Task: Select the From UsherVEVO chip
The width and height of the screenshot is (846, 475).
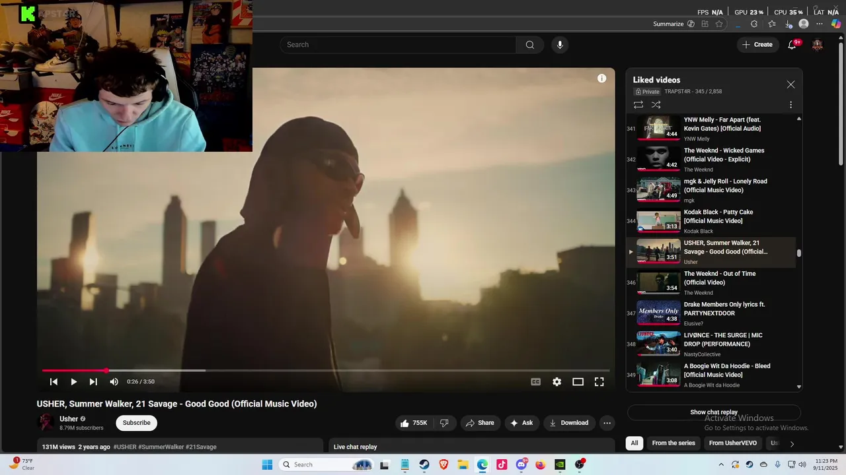Action: pos(733,443)
